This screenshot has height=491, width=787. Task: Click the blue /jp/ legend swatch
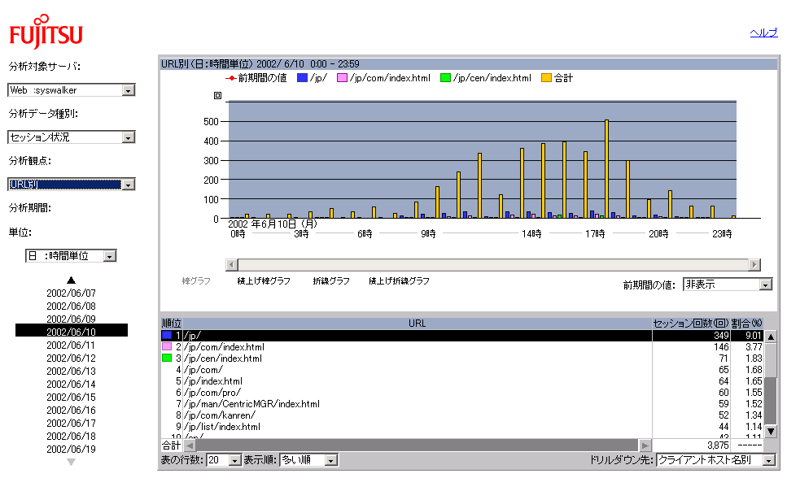click(x=302, y=78)
